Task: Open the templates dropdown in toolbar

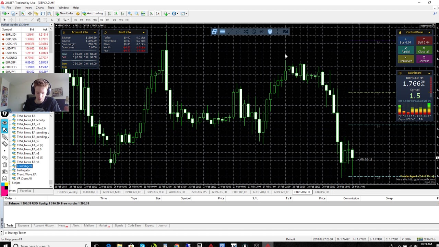Action: click(x=186, y=13)
